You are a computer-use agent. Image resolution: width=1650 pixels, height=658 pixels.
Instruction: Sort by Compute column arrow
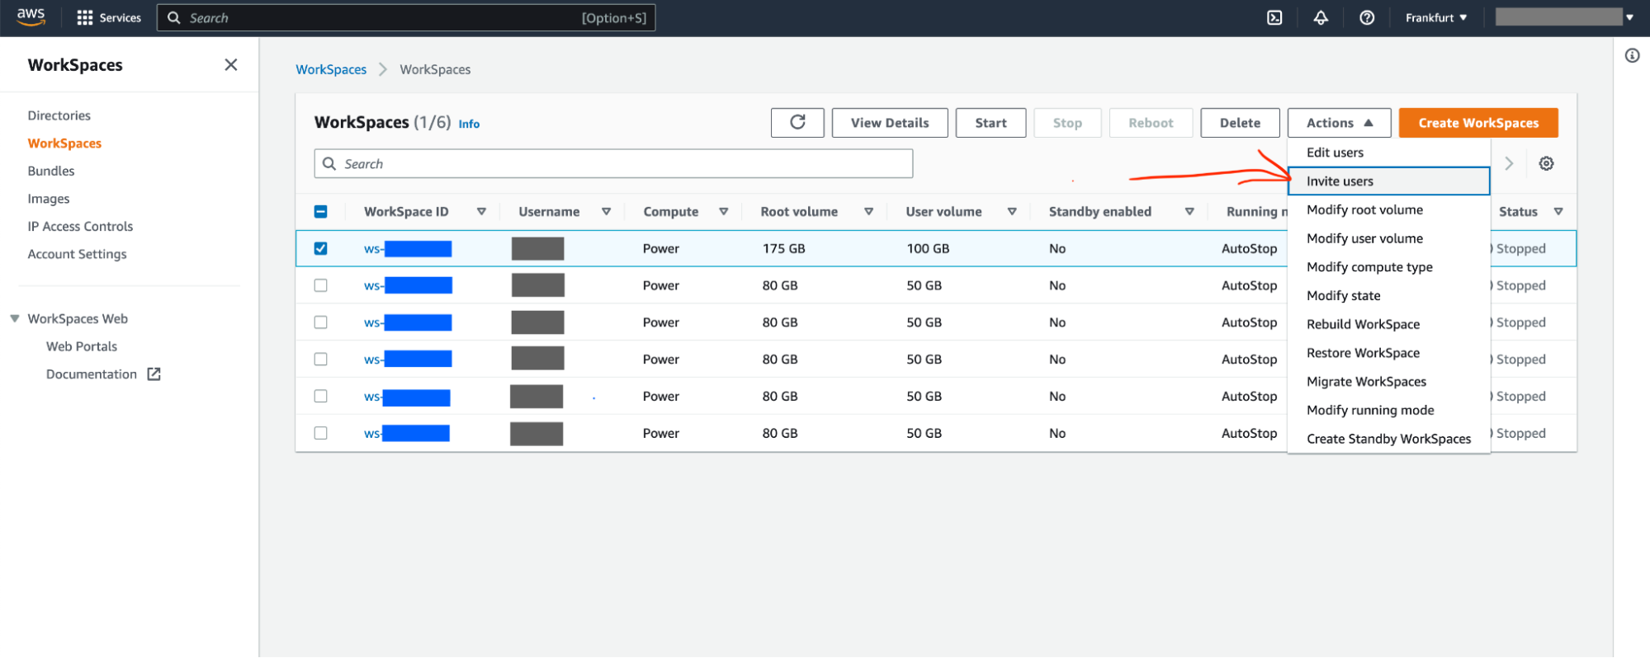[723, 212]
